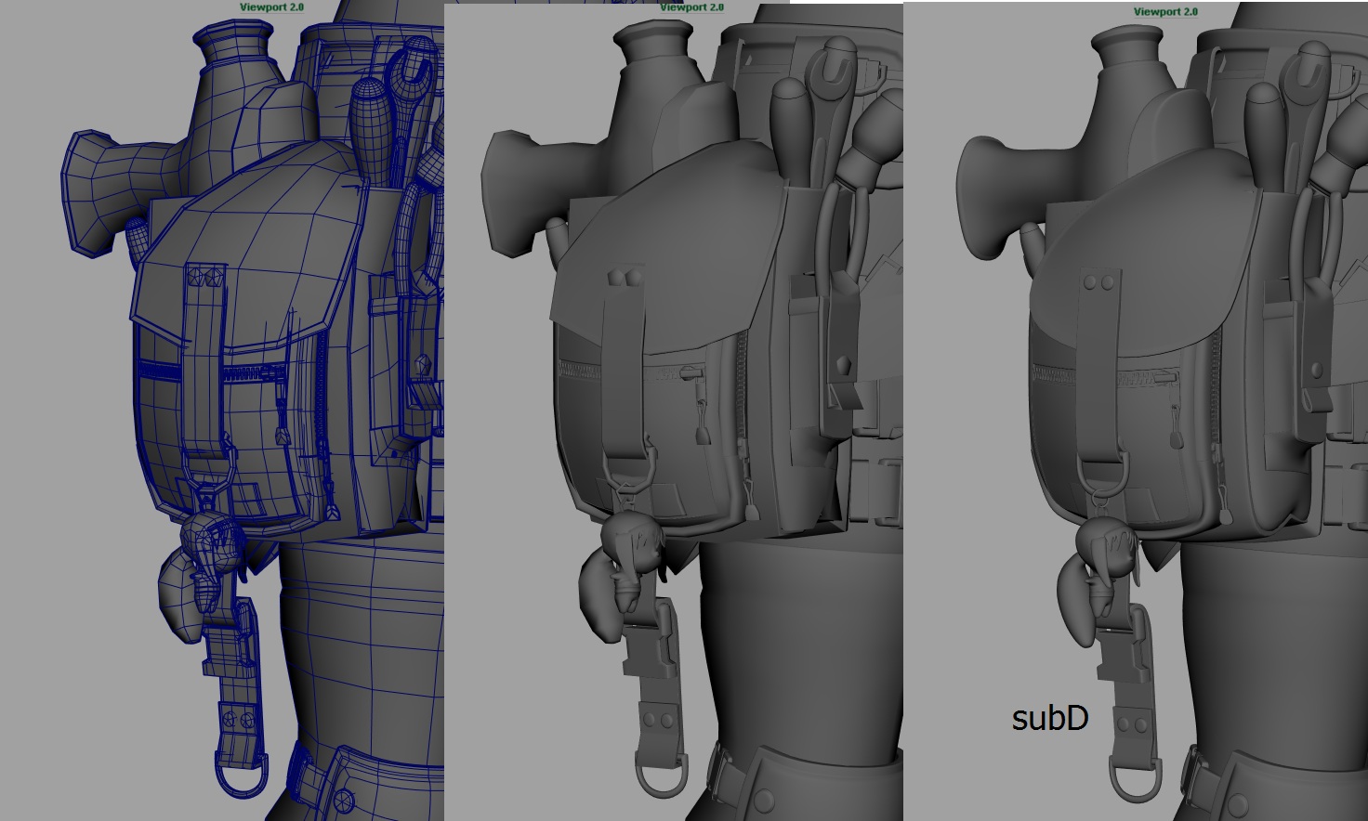Viewport: 1368px width, 821px height.
Task: Select the subD smoothed model view
Action: coord(1136,412)
